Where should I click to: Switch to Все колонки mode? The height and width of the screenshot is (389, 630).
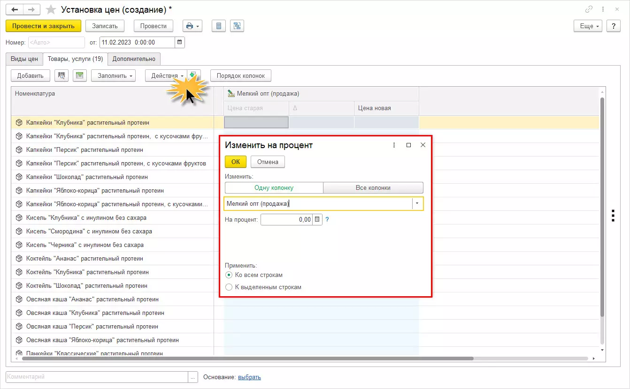pos(373,188)
